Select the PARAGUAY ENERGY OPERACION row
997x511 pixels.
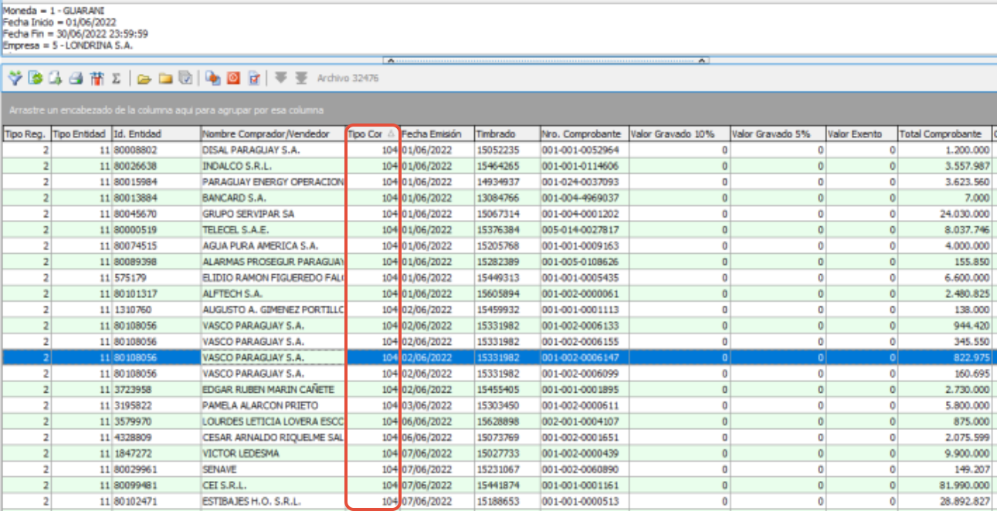tap(498, 182)
